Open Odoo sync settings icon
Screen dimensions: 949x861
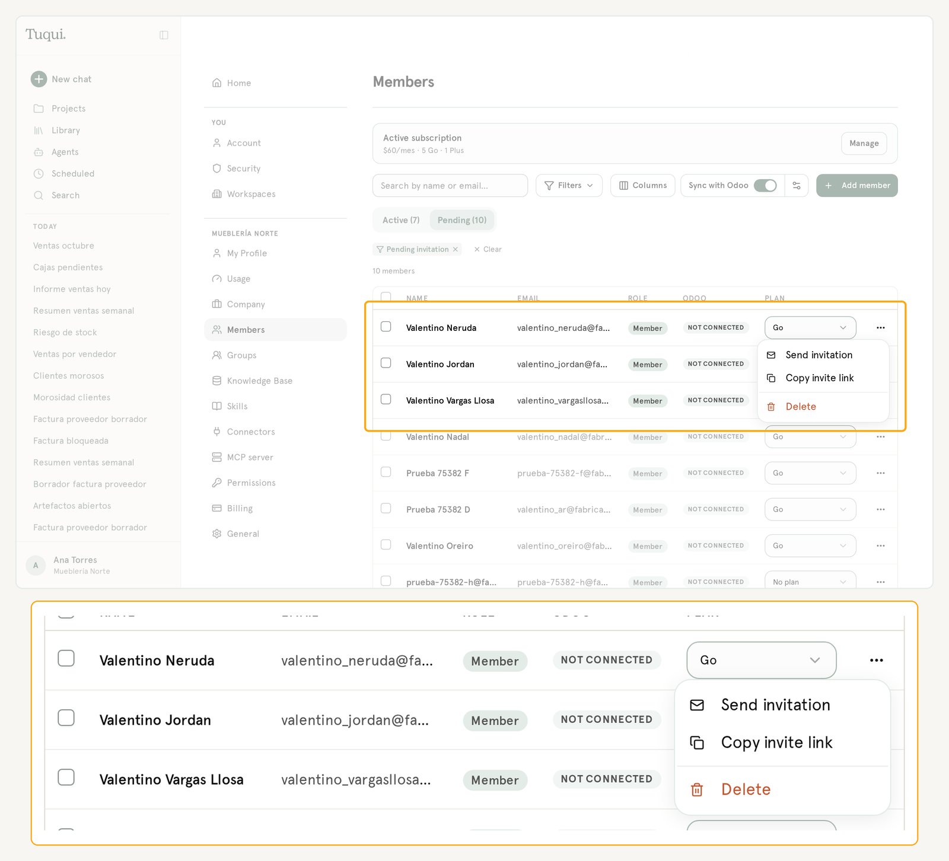797,186
